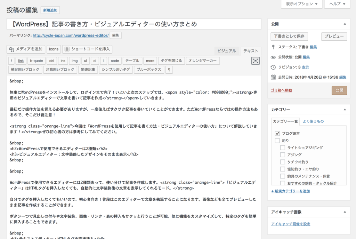Image resolution: width=356 pixels, height=239 pixels.
Task: Check the 釣具のメンテナンス・保管 category
Action: pyautogui.click(x=283, y=176)
